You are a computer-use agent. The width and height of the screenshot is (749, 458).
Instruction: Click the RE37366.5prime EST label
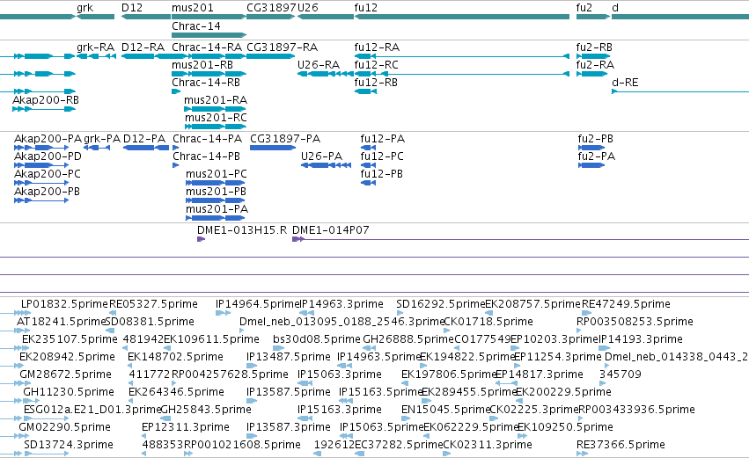coord(620,445)
